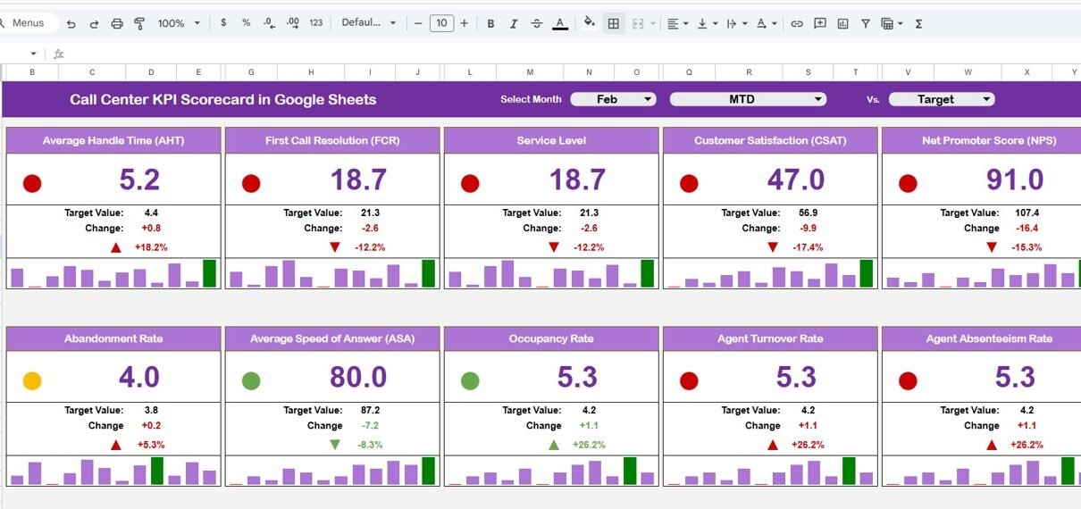Open the Zoom 100% menu

pyautogui.click(x=179, y=23)
